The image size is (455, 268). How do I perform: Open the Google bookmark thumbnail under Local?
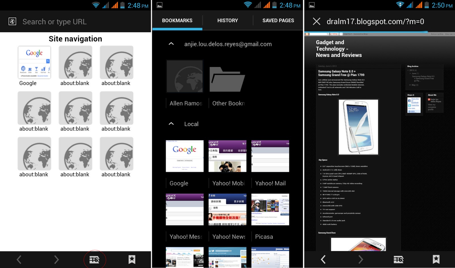[185, 156]
